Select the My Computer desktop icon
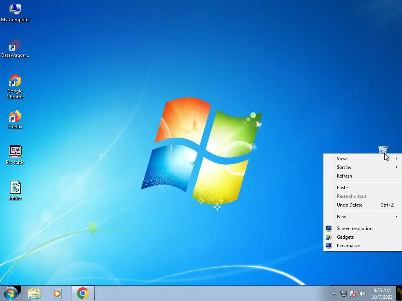This screenshot has height=301, width=402. (15, 13)
